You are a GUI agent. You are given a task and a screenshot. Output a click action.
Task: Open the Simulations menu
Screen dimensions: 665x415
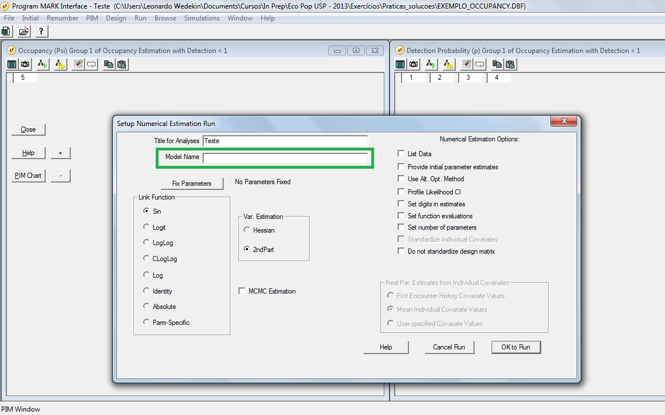coord(202,18)
